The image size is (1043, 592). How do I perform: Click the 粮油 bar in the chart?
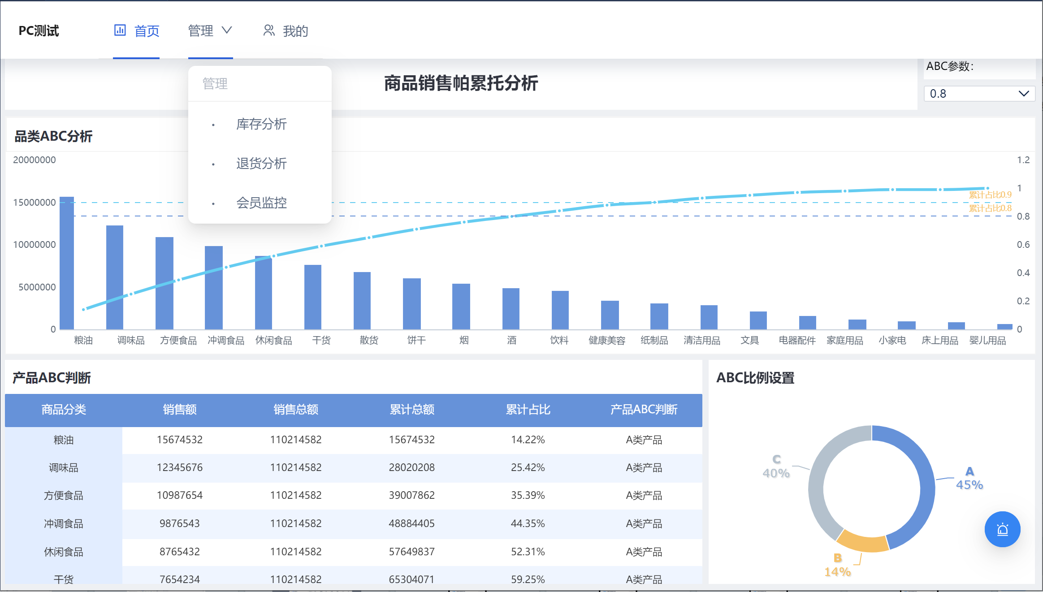(x=67, y=263)
